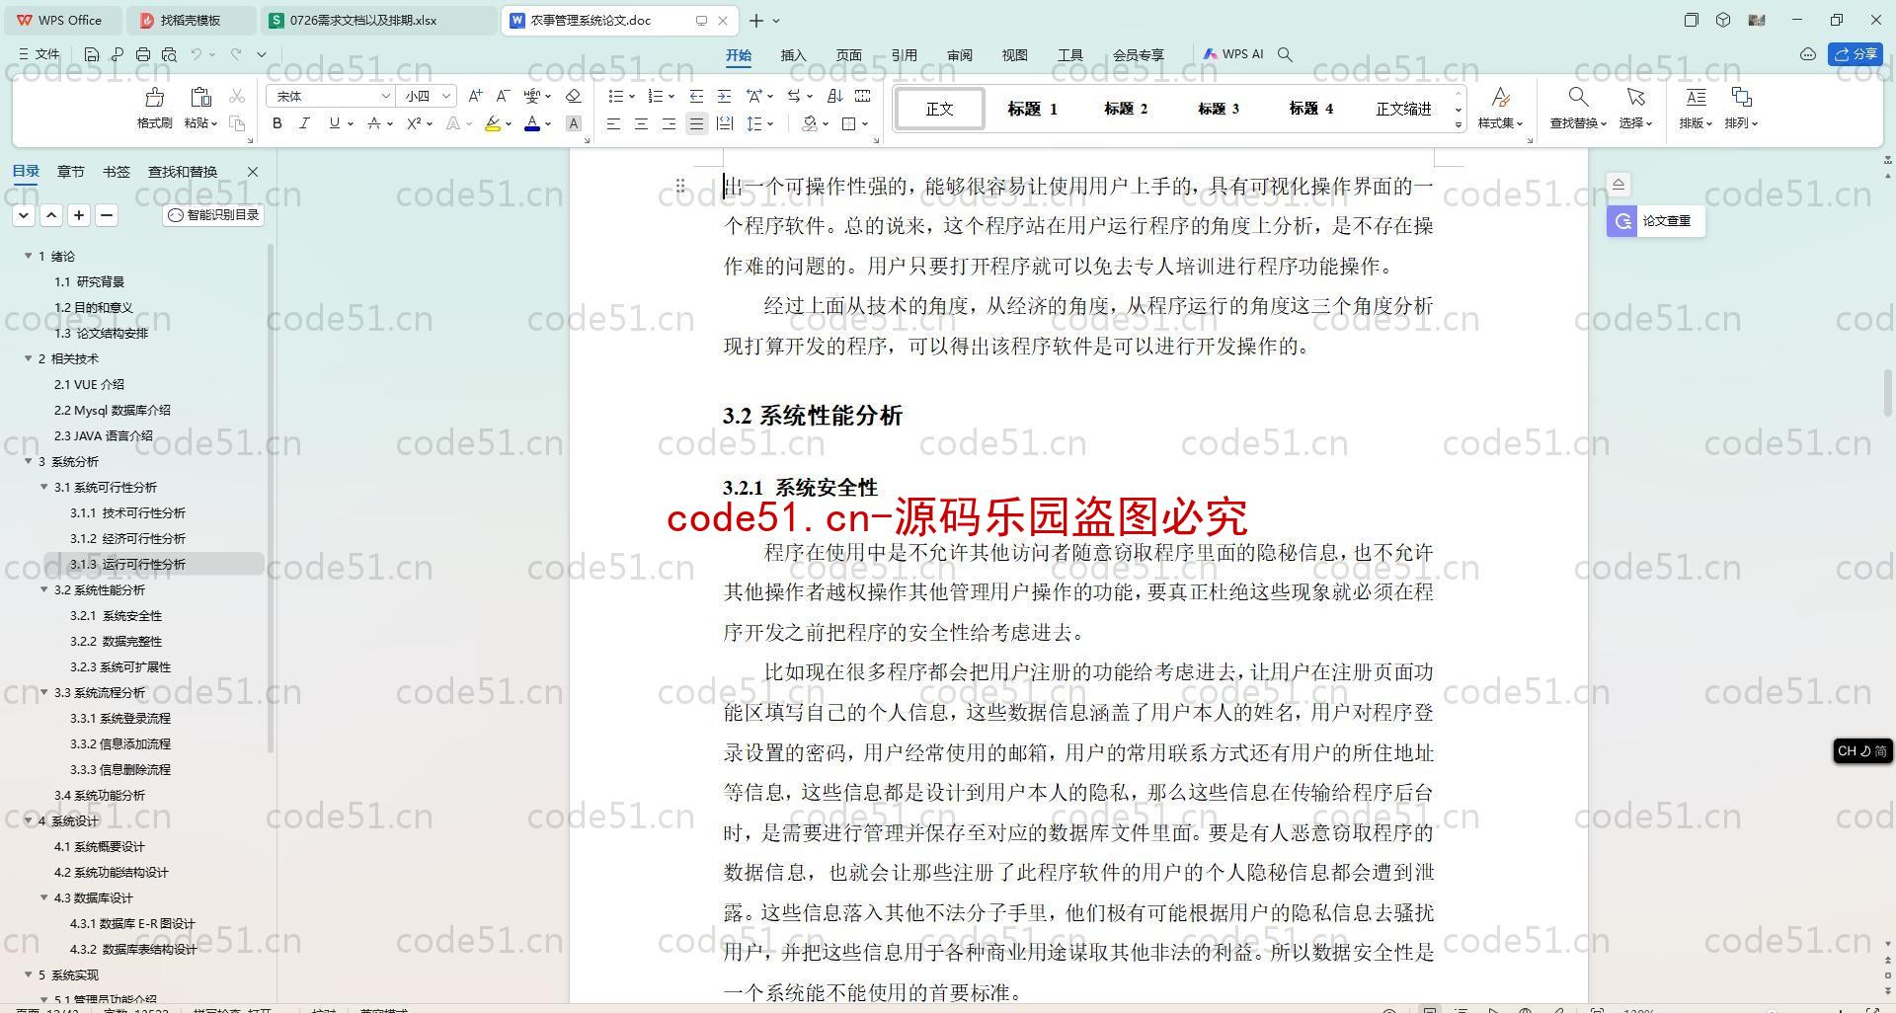Click the CH input method indicator

point(1862,751)
